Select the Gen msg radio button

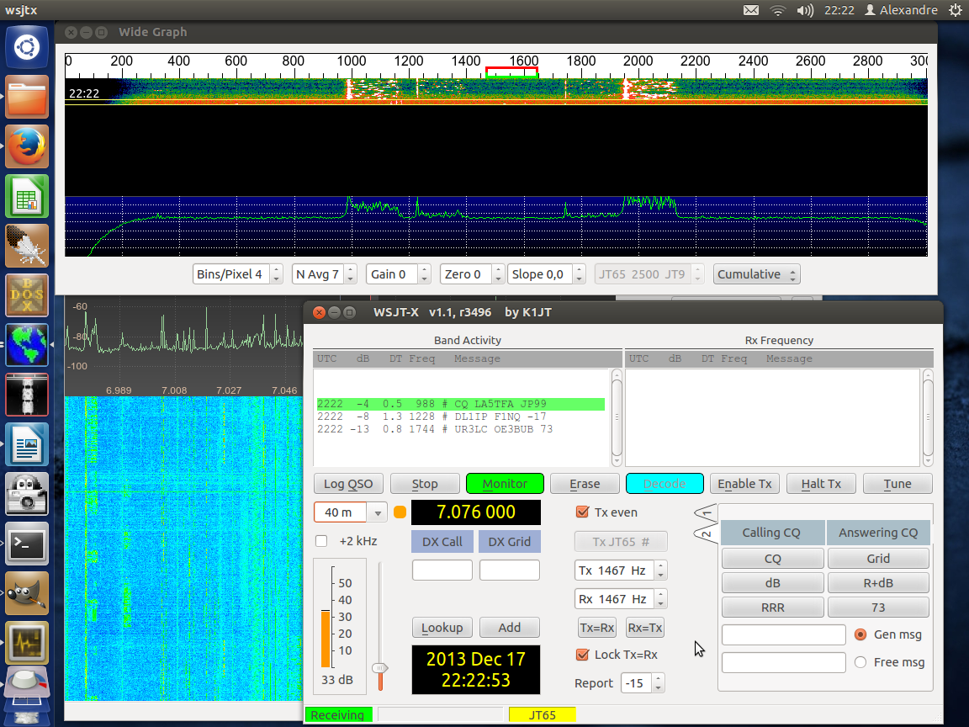click(x=860, y=634)
